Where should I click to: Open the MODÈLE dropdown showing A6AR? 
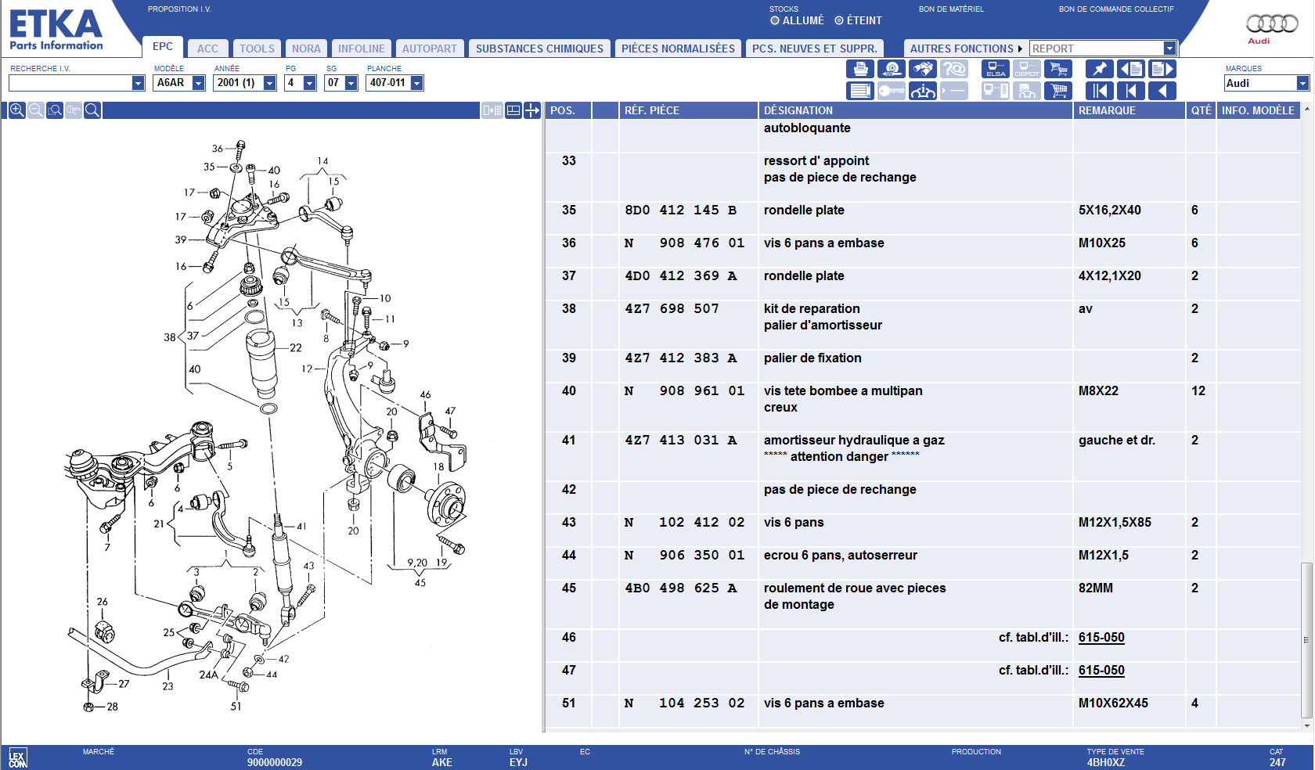(199, 83)
